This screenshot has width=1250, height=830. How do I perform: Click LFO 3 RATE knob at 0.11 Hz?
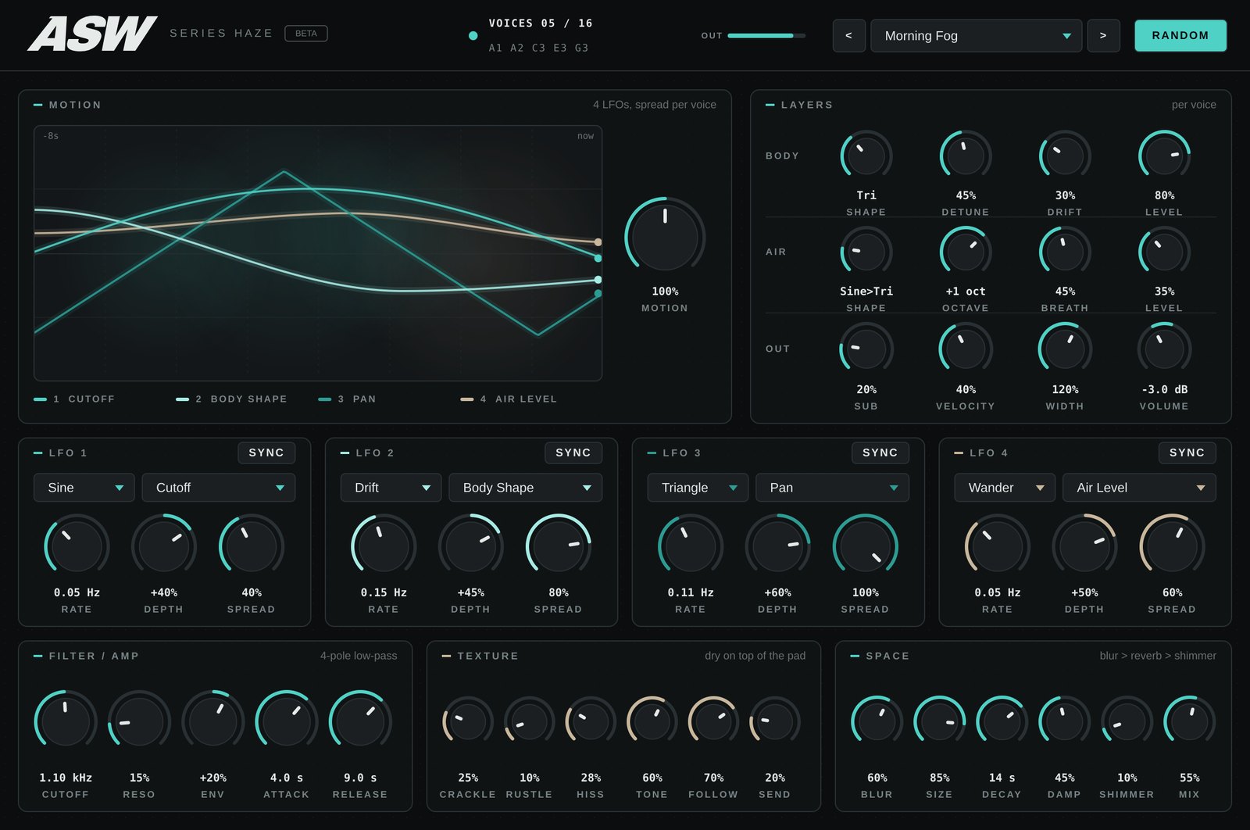point(691,546)
